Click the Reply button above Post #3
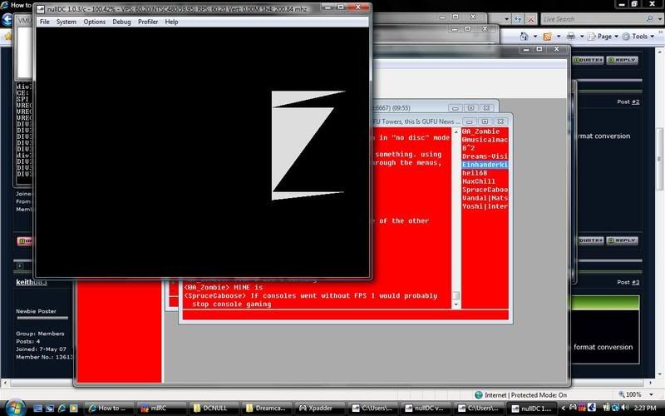This screenshot has width=665, height=416. [x=622, y=240]
